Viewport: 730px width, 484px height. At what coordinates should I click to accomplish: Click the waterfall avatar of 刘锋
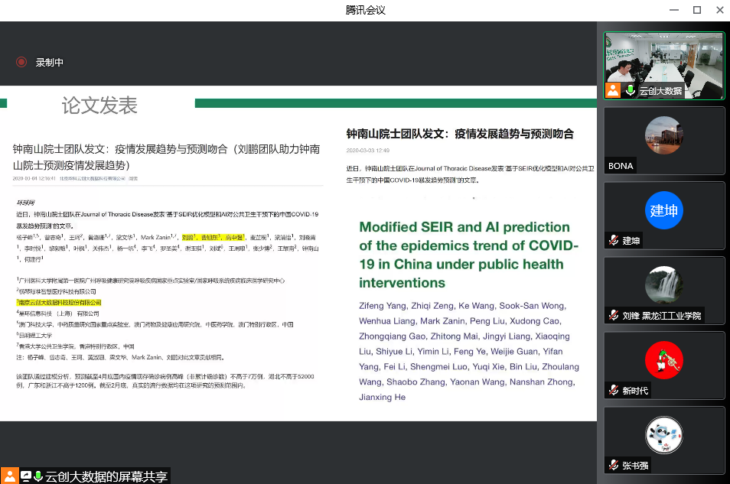[663, 285]
